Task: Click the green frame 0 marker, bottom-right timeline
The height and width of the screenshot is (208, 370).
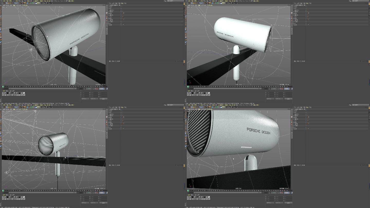Action: [188, 191]
